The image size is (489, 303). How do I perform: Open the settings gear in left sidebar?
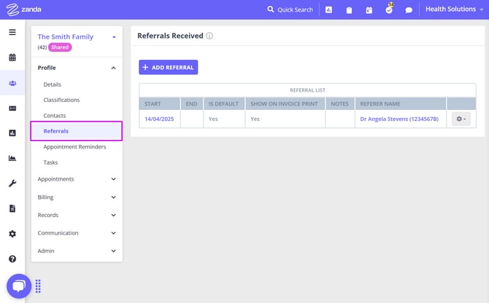click(12, 234)
